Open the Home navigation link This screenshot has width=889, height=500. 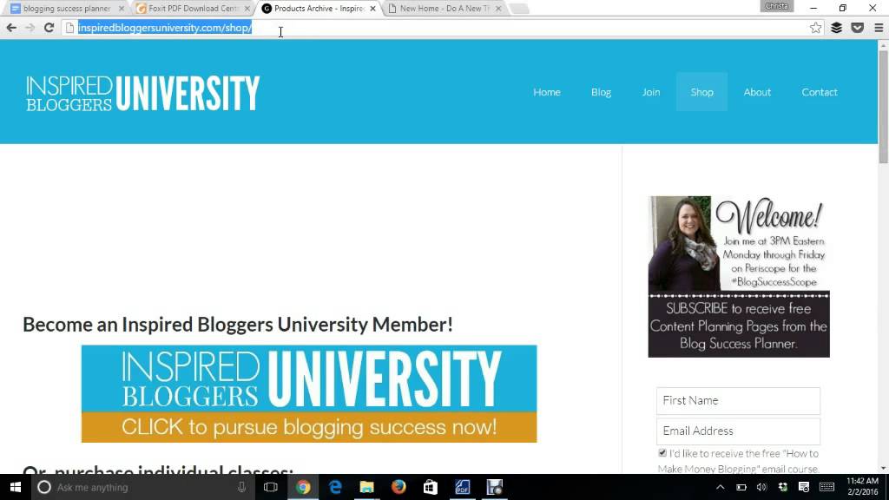tap(547, 92)
